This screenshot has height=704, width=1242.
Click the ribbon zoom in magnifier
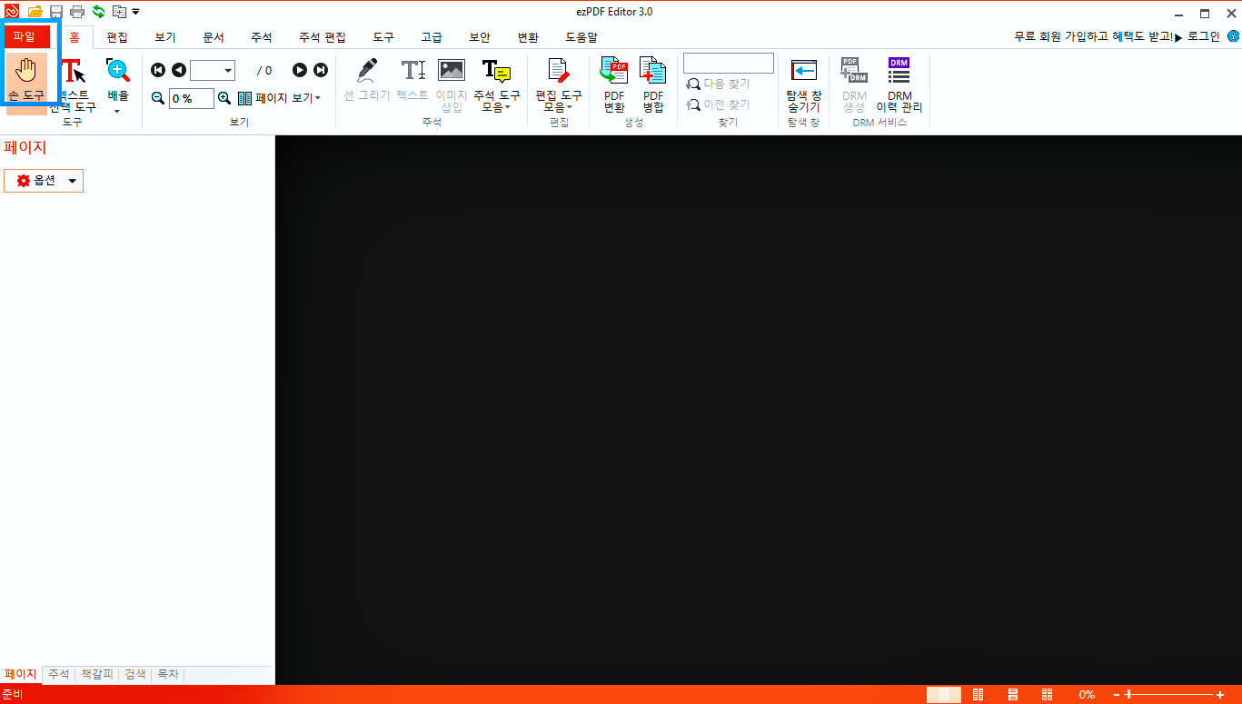coord(224,98)
